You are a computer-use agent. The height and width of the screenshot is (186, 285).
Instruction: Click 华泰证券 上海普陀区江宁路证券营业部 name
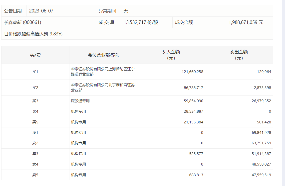[103, 72]
